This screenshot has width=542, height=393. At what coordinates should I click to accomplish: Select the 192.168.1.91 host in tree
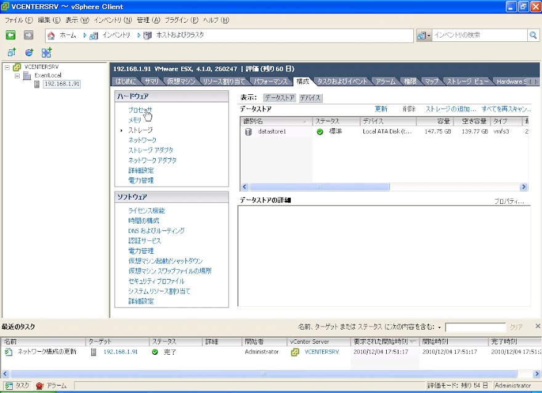[x=62, y=84]
